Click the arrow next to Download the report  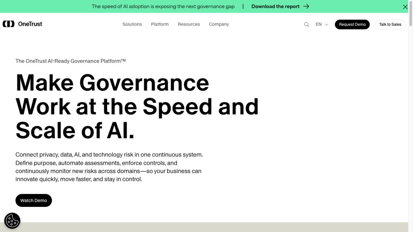tap(306, 6)
